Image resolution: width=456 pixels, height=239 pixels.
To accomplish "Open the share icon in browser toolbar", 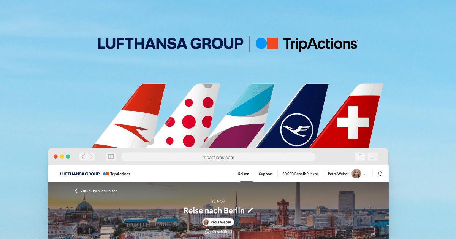I will (x=359, y=156).
